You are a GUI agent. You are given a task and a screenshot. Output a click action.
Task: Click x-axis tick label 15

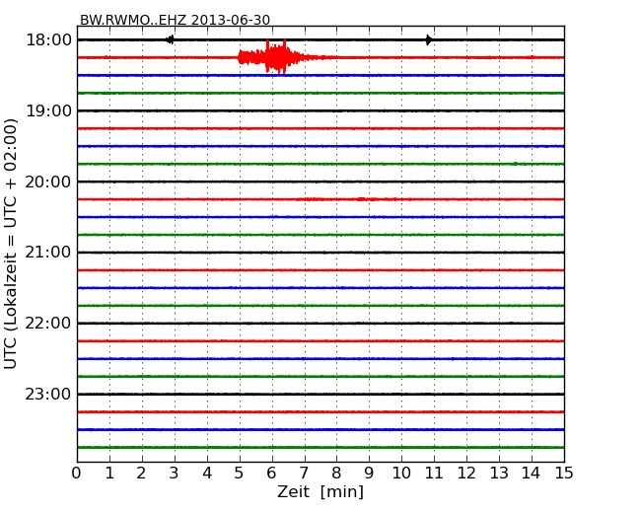tap(564, 474)
